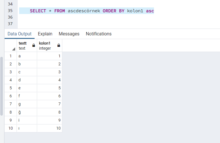Select row number 10 header

pos(11,128)
